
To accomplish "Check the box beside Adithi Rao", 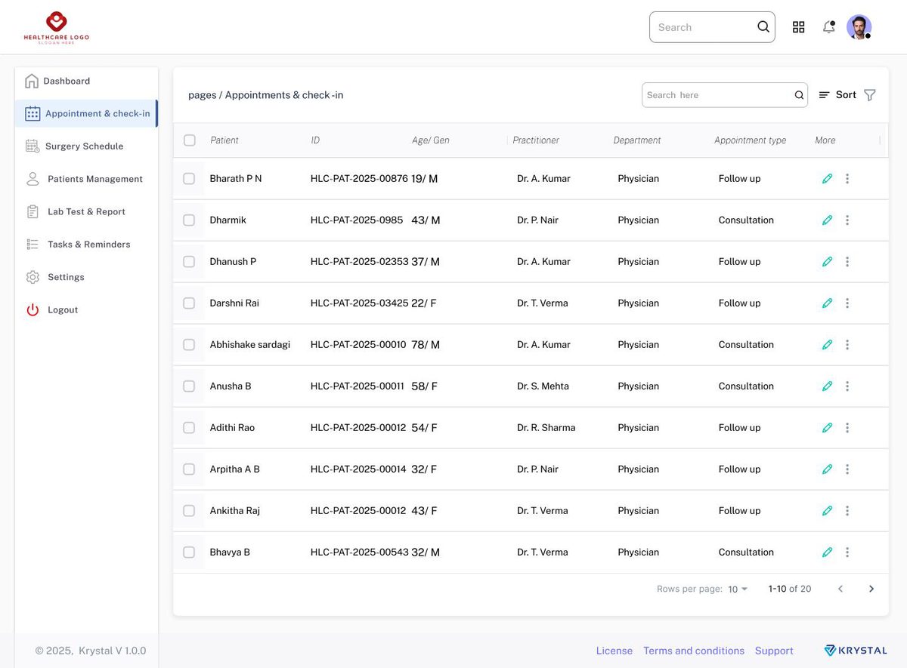I will 189,428.
